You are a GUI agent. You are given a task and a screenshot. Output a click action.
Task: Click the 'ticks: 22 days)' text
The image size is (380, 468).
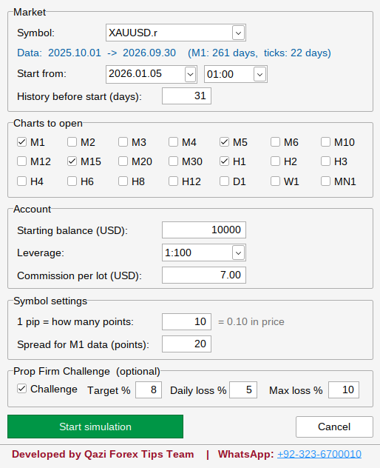[x=297, y=53]
